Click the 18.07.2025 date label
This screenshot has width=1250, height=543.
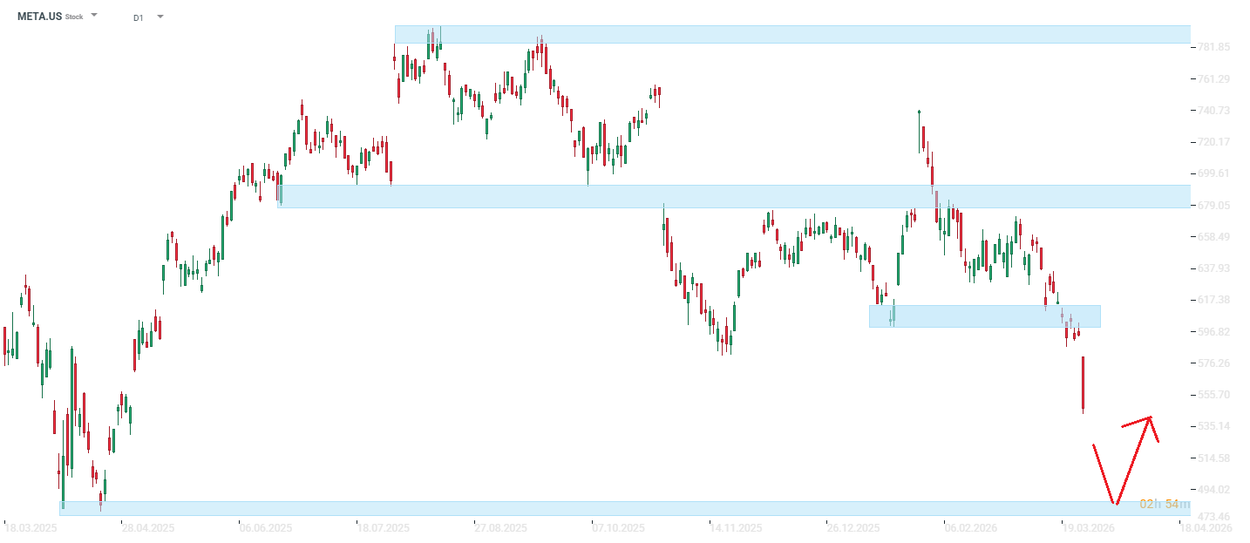click(x=384, y=528)
